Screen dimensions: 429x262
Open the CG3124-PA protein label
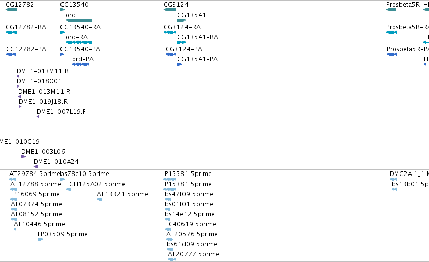184,49
